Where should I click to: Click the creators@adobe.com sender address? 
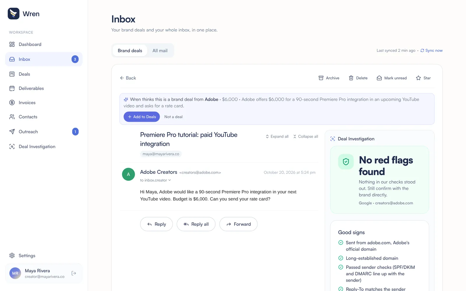(x=200, y=173)
